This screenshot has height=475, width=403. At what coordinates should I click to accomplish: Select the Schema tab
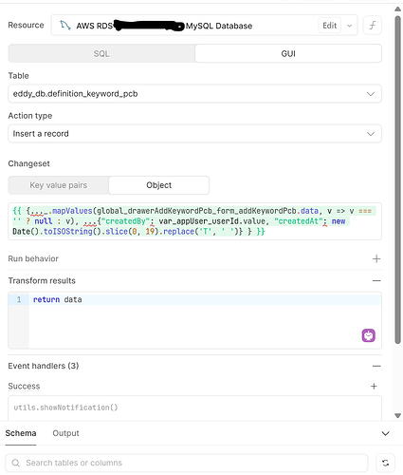point(21,433)
